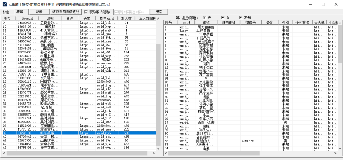Focus the 群昵称\群备注\群ID search field
The image size is (343, 160).
coord(132,12)
